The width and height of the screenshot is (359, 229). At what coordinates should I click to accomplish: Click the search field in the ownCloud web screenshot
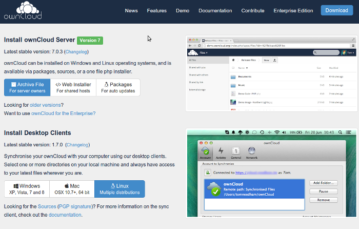click(326, 52)
